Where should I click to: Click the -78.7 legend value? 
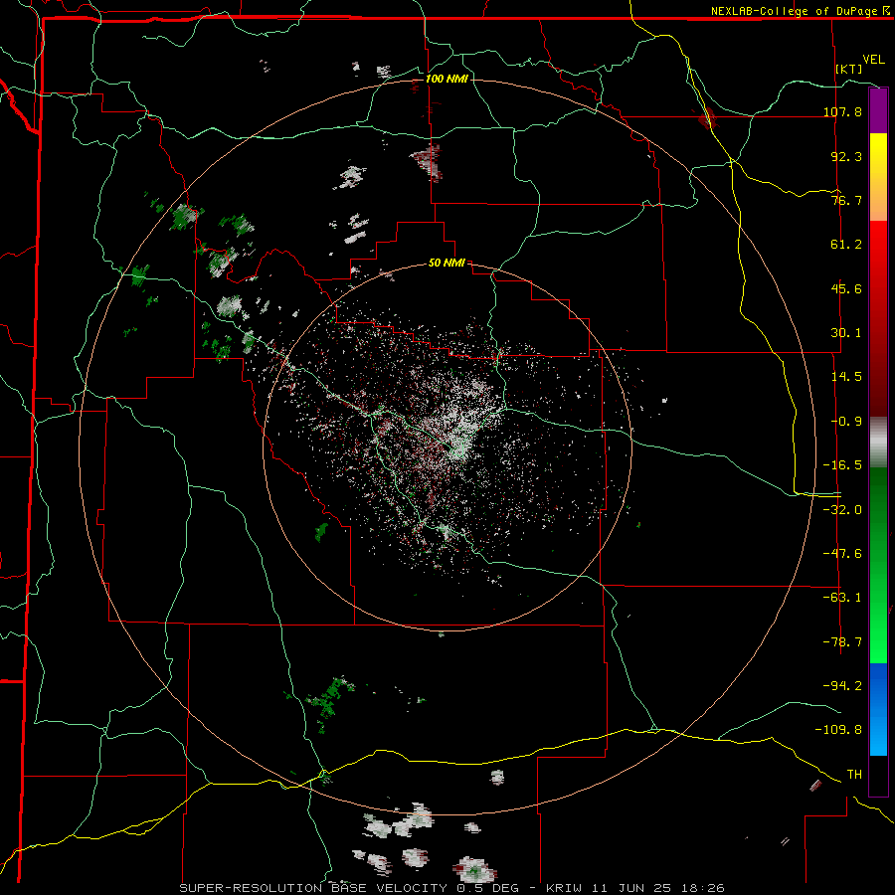coord(842,642)
